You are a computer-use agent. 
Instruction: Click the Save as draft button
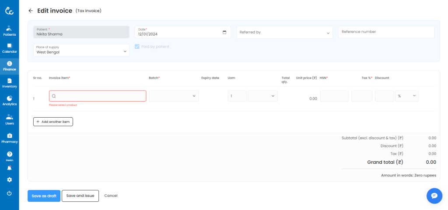point(44,196)
